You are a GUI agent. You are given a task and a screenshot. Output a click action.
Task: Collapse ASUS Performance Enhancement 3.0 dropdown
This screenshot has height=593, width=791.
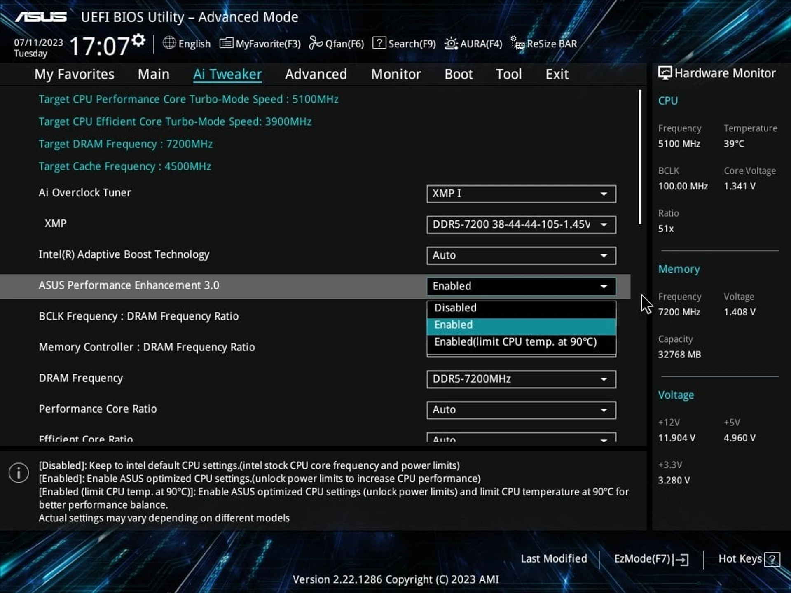[522, 286]
